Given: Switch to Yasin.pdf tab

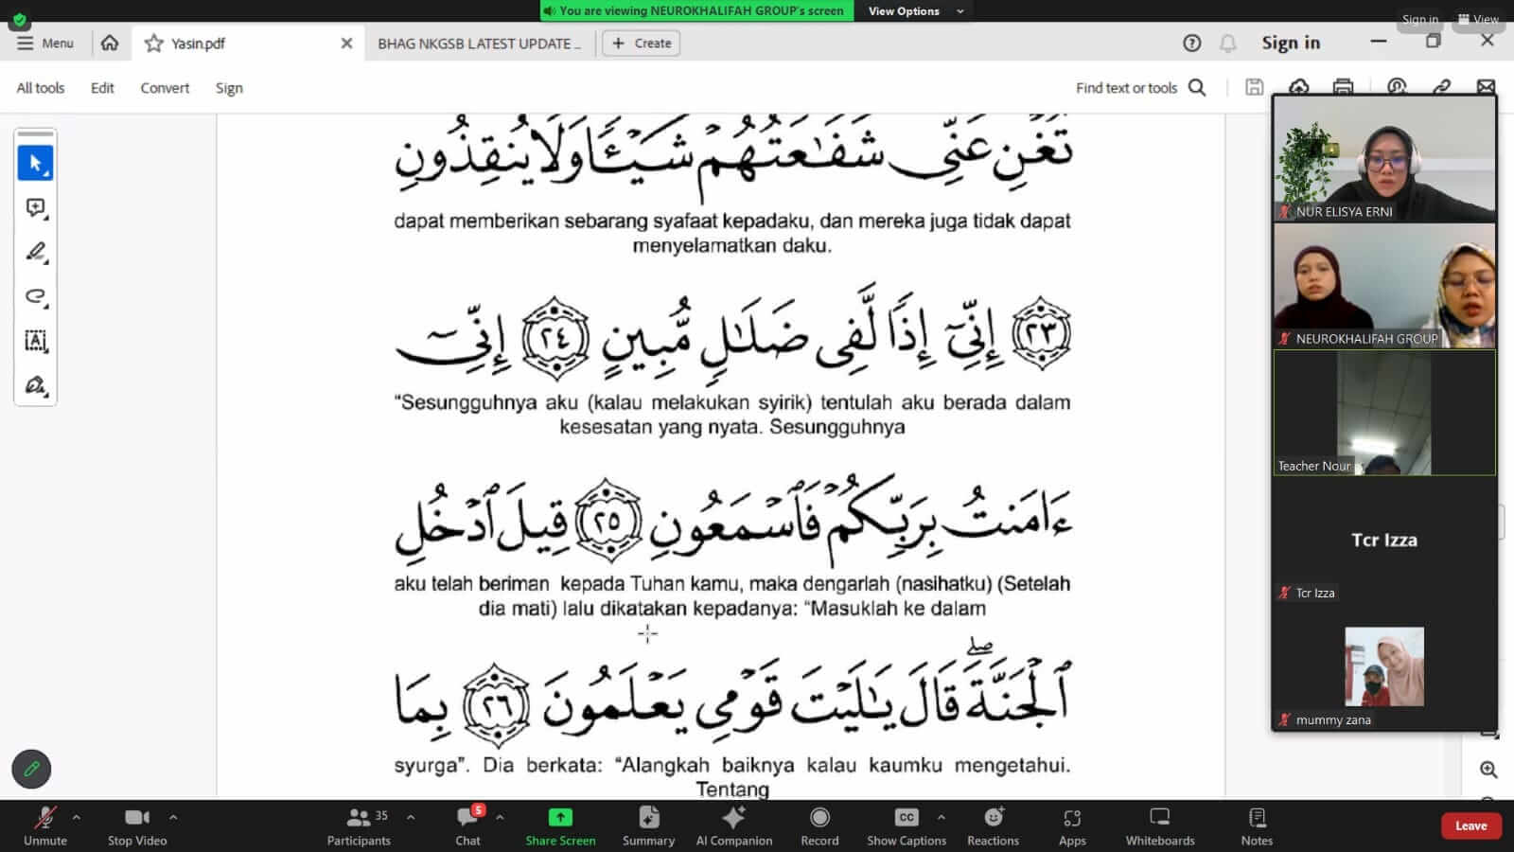Looking at the screenshot, I should 248,44.
